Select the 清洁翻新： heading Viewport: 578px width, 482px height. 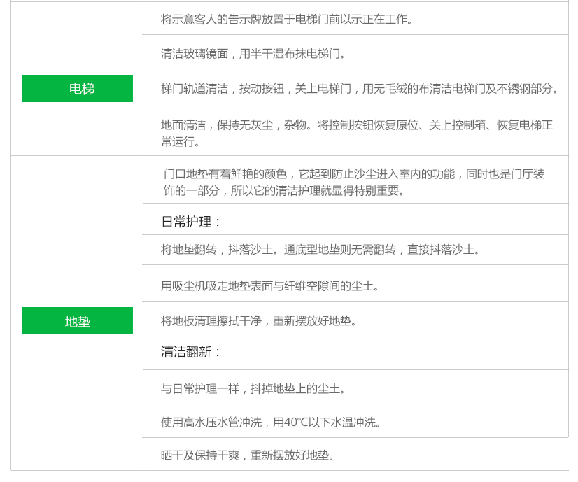(192, 352)
